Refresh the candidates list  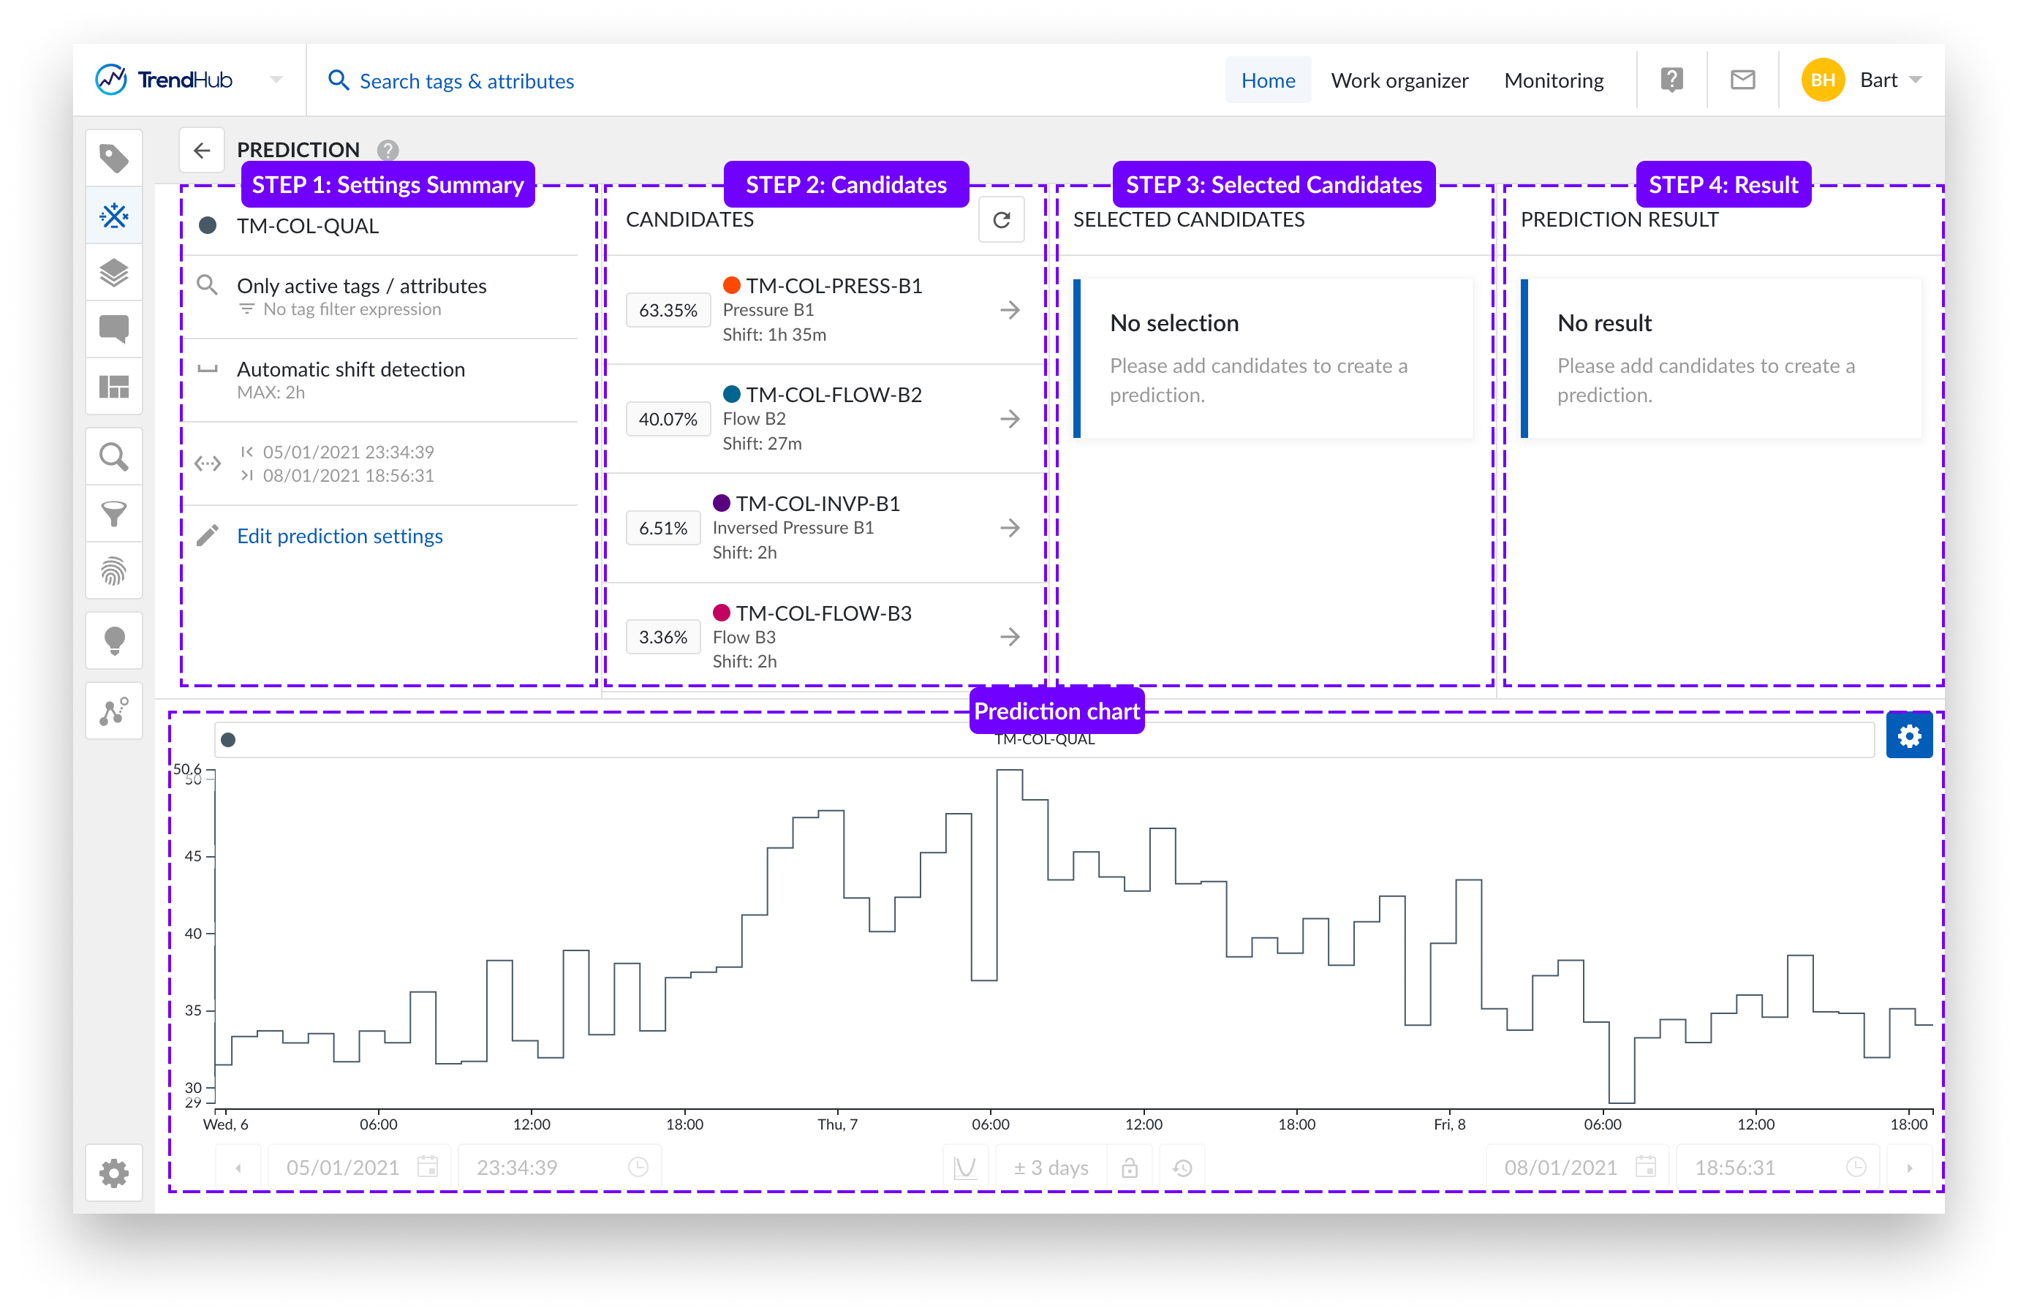[1000, 221]
